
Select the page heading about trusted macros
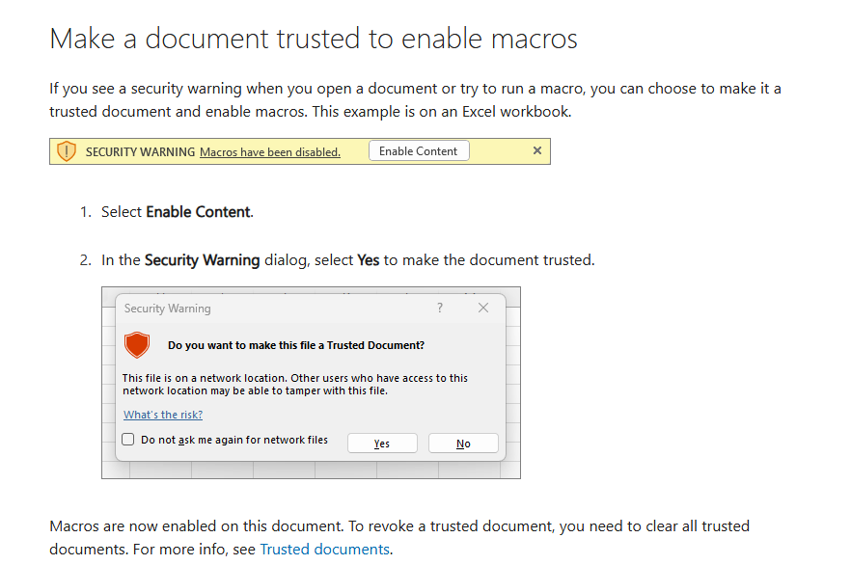pos(313,38)
